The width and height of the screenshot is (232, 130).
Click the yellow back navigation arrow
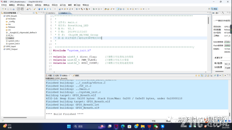click(x=141, y=9)
